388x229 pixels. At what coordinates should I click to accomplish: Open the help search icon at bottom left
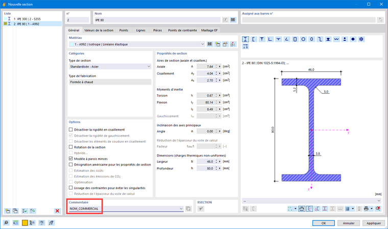(6, 223)
